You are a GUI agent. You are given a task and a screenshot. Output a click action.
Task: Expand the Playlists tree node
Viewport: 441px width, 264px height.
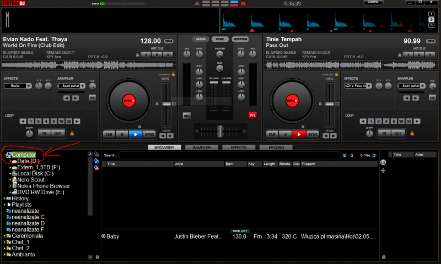coord(5,205)
